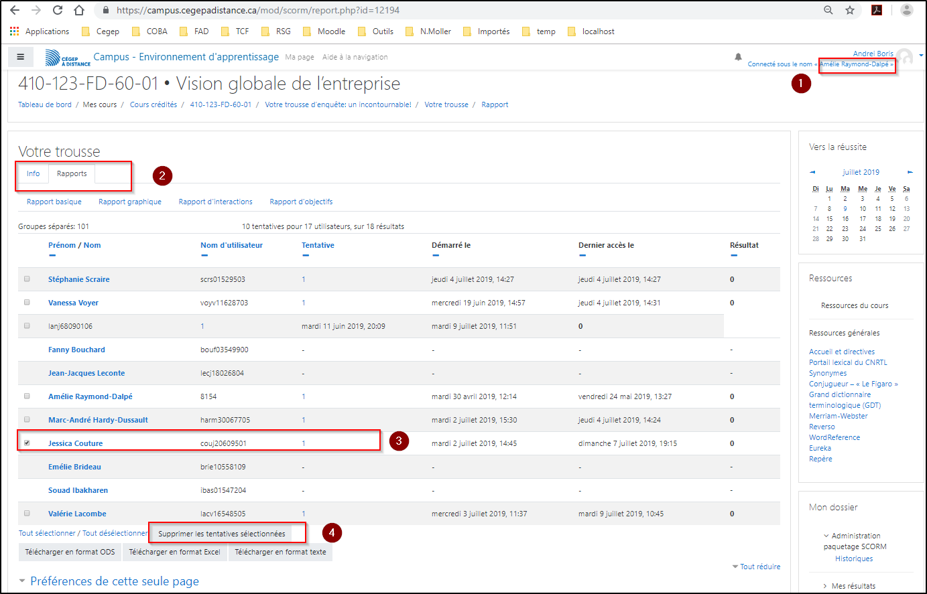This screenshot has height=594, width=927.
Task: Uncheck the Jessica Couture checkbox
Action: [x=27, y=443]
